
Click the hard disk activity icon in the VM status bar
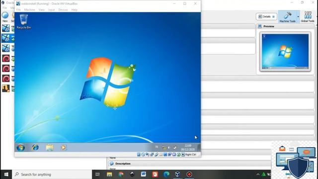(x=139, y=155)
